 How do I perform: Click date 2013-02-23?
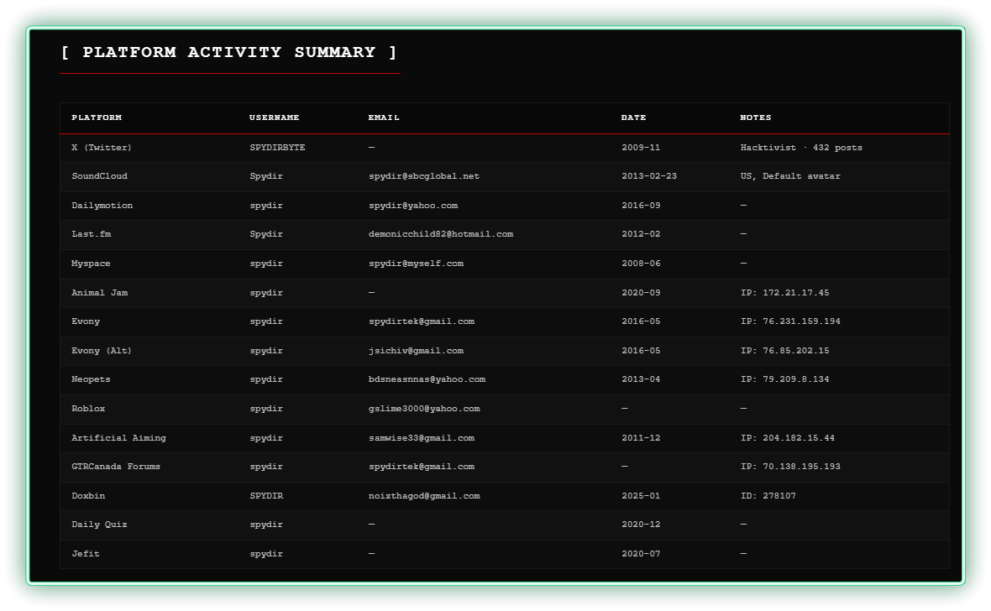[649, 176]
